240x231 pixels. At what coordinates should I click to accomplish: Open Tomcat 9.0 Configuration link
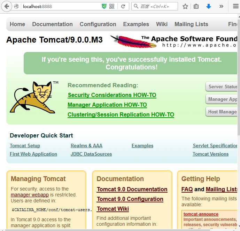[130, 199]
